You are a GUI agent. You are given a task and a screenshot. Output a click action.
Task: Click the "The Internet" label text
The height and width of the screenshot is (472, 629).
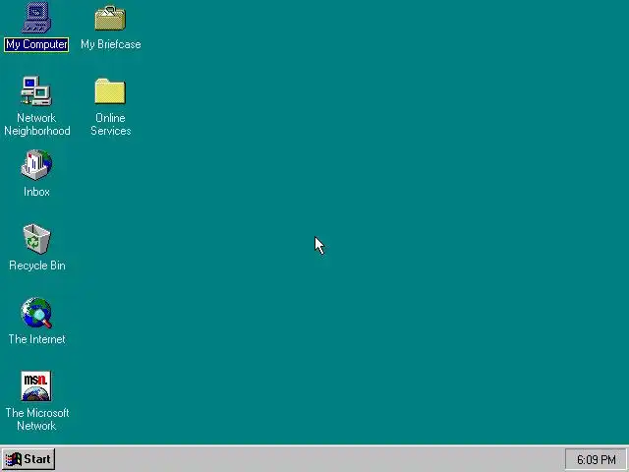pyautogui.click(x=37, y=339)
